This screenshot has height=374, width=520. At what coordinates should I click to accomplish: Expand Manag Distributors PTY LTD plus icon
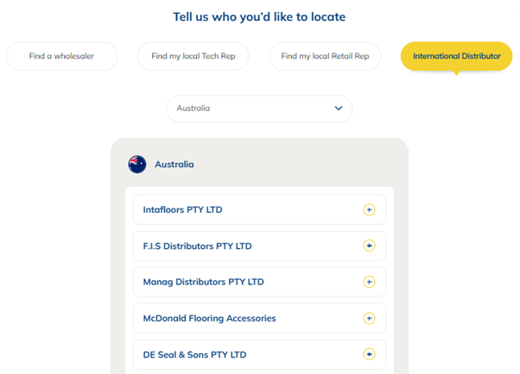[369, 282]
